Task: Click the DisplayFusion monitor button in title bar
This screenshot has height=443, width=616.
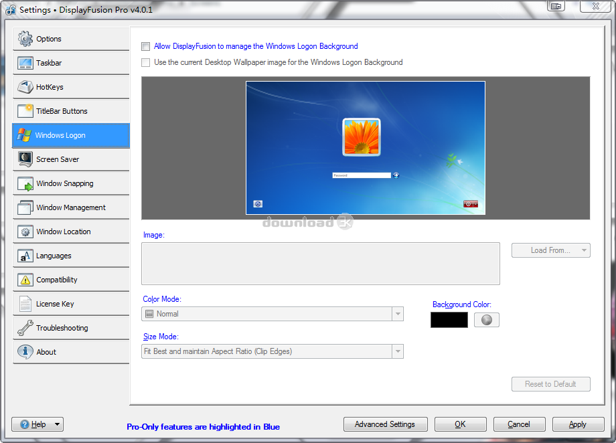Action: tap(556, 6)
